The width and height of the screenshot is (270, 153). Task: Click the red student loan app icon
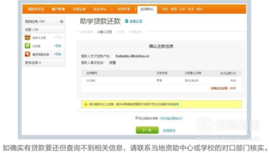pos(27,54)
